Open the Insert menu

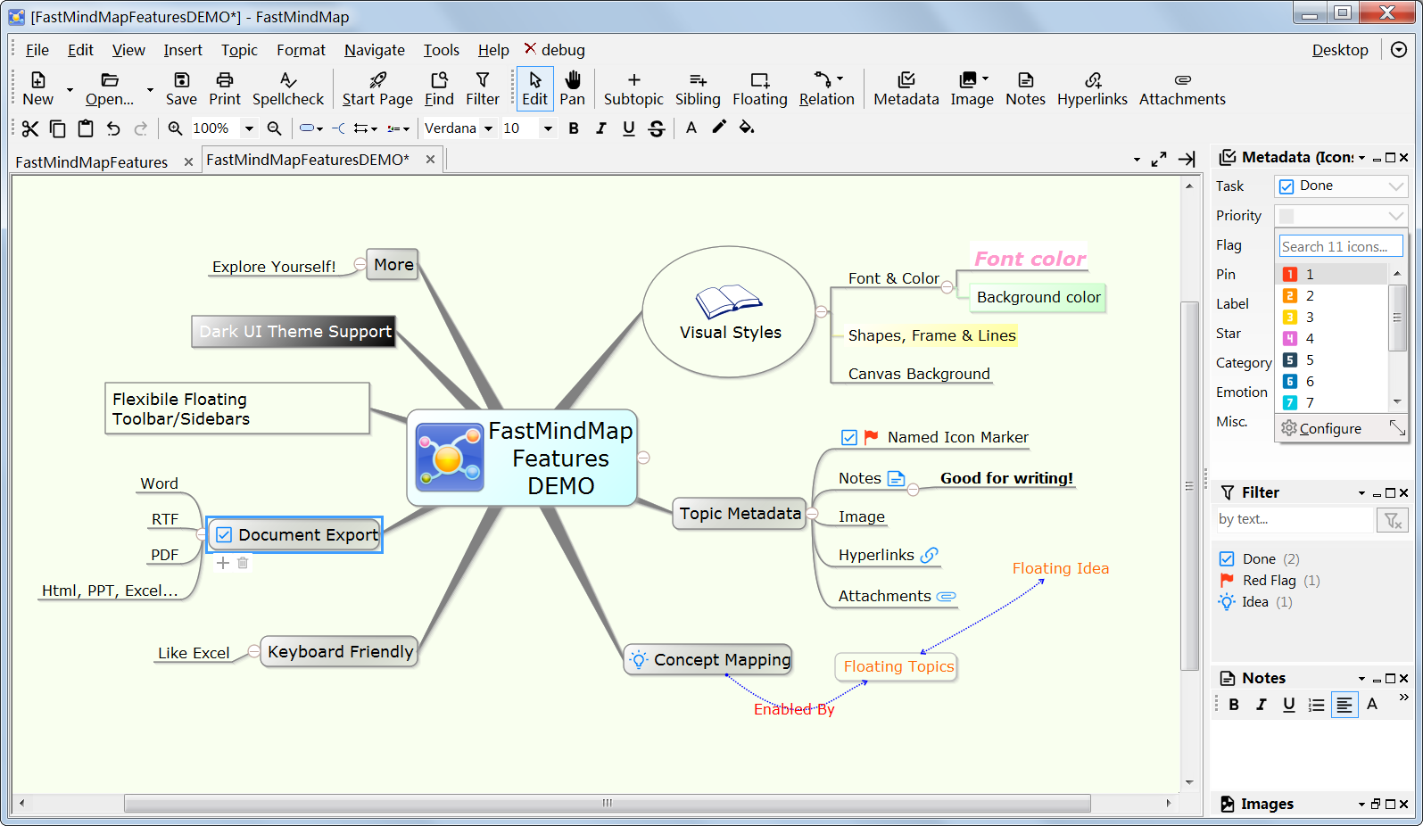[x=183, y=50]
